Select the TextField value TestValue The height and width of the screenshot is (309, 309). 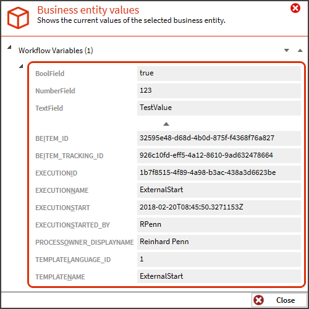point(219,108)
